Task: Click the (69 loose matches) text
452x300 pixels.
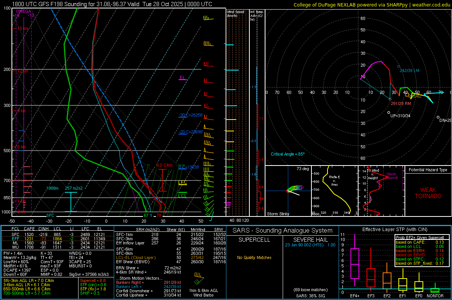Action: pos(310,290)
